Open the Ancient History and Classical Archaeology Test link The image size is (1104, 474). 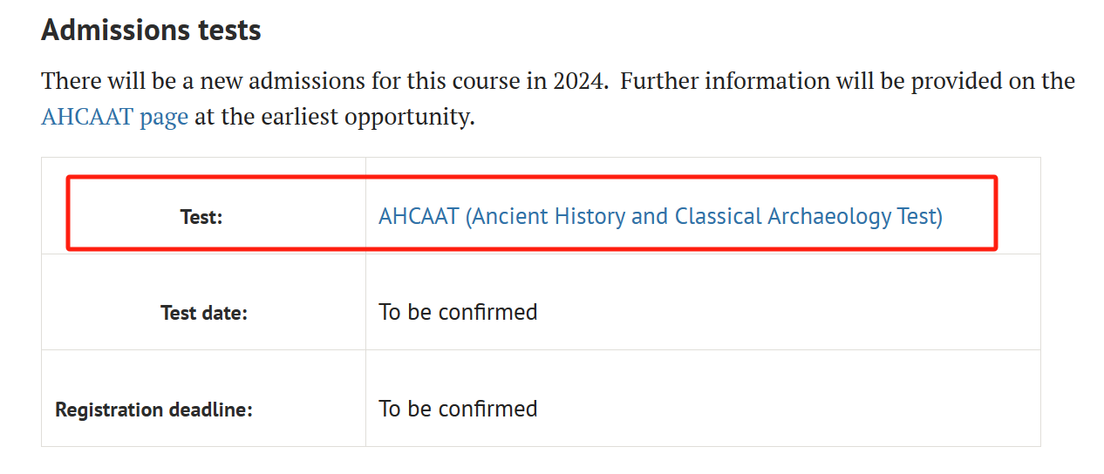click(660, 216)
